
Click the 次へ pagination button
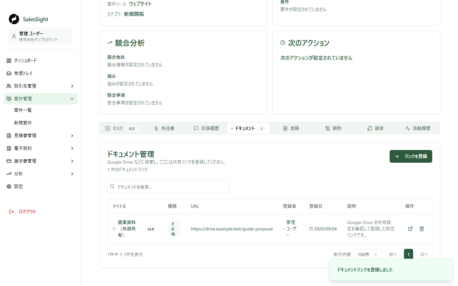click(424, 255)
